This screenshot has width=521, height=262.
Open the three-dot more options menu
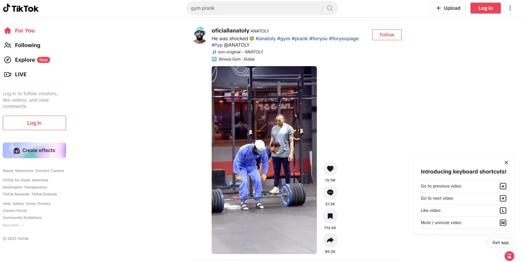[x=510, y=8]
